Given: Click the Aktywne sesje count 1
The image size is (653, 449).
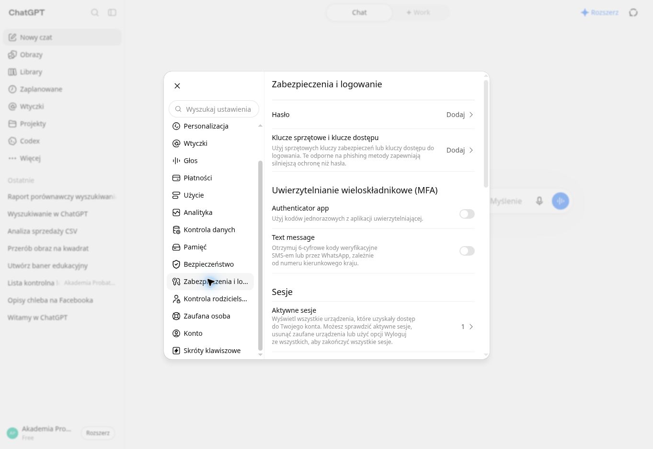Looking at the screenshot, I should pos(463,327).
